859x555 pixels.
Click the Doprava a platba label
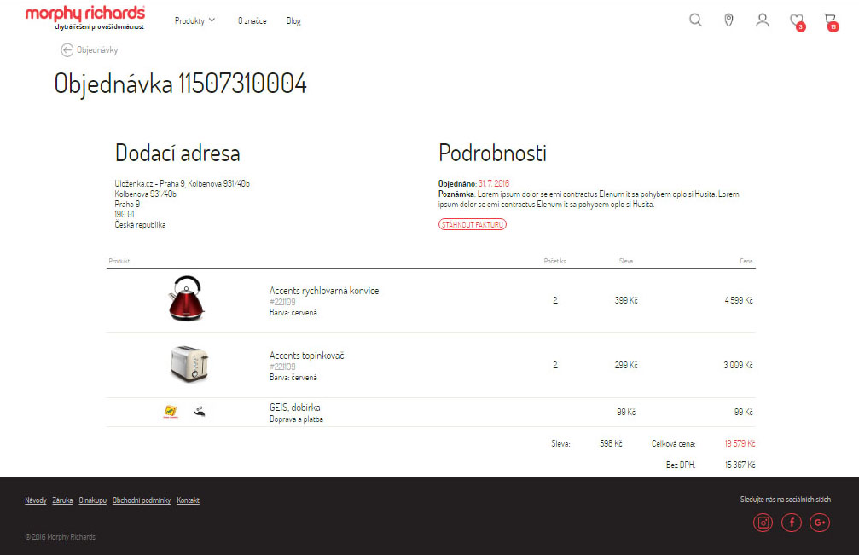click(296, 419)
